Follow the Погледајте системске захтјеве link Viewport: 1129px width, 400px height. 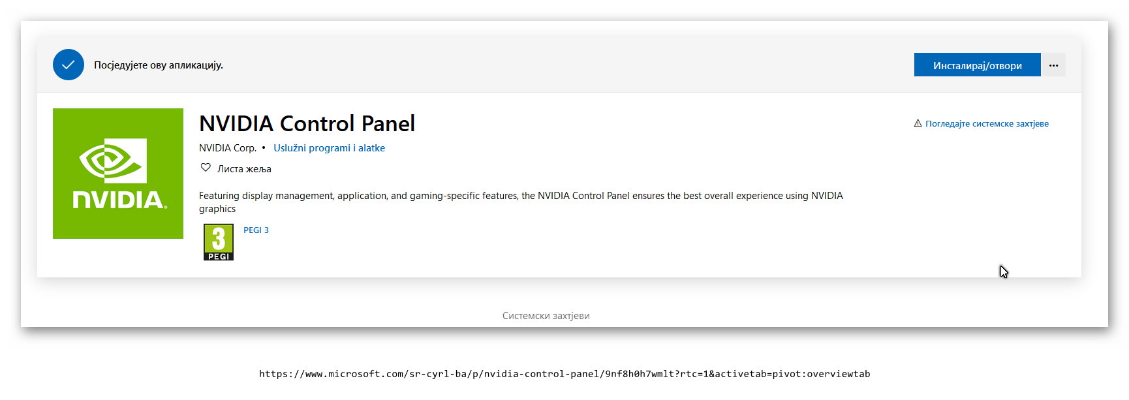pyautogui.click(x=987, y=124)
